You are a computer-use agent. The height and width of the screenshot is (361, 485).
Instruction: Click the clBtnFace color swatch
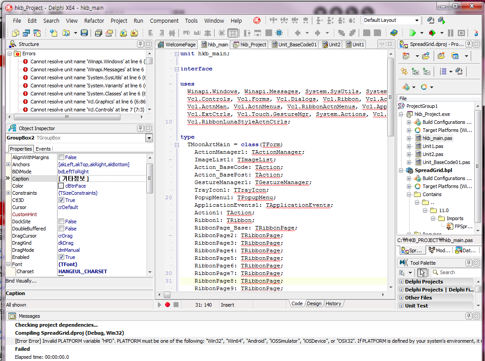[62, 186]
